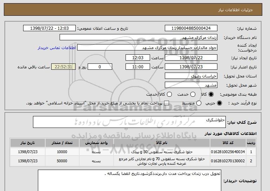Screen dimensions: 270x191
Task: Click the remaining time countdown 22:52:31
Action: 63,67
